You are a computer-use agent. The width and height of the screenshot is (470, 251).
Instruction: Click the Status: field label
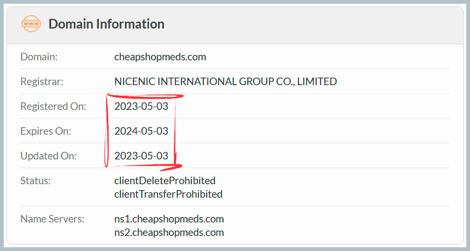tap(35, 180)
